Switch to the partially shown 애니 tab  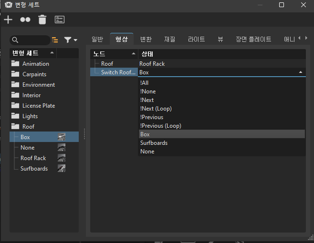pos(289,39)
